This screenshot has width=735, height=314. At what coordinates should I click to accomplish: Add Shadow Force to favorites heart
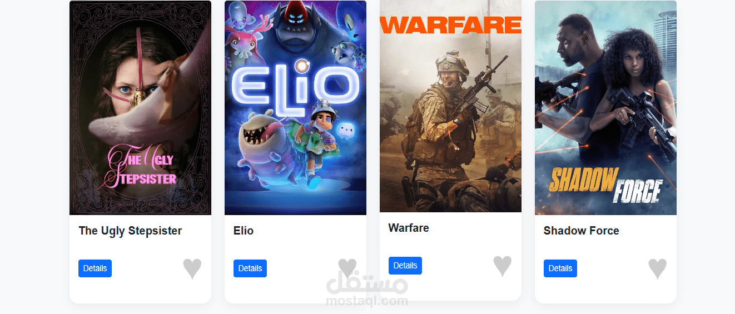(x=658, y=269)
